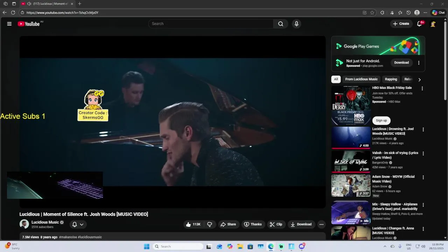Show hidden system tray icons
The width and height of the screenshot is (448, 252).
[x=385, y=246]
